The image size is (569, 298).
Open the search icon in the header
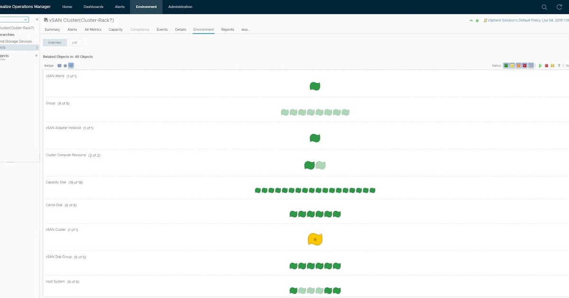(544, 7)
